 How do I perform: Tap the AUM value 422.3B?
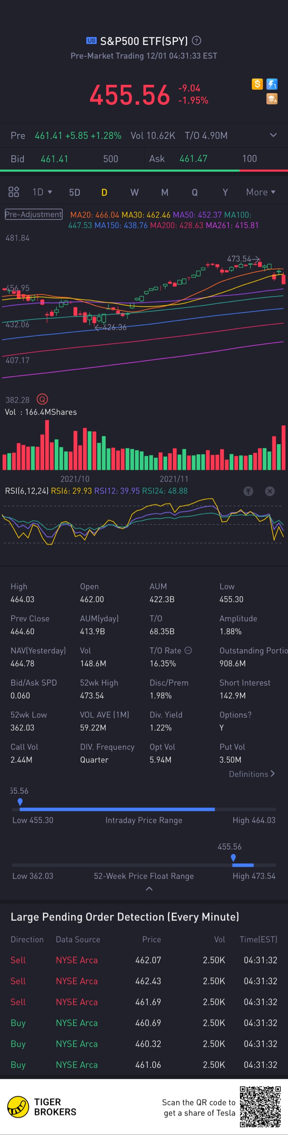(162, 599)
